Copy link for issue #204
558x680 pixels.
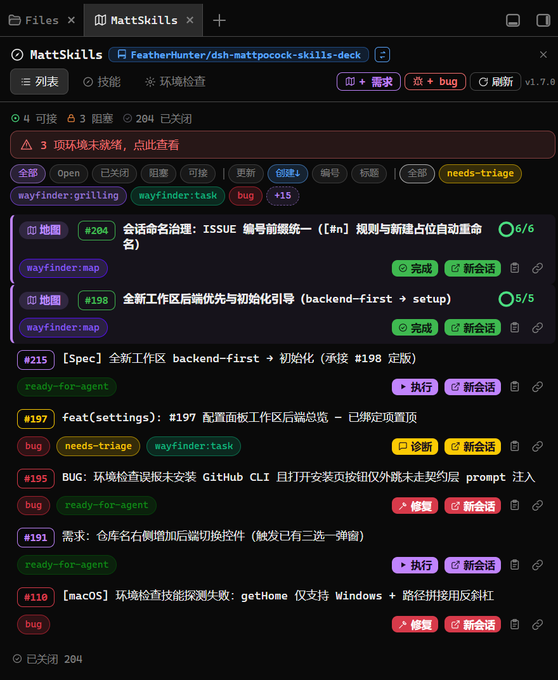point(538,268)
